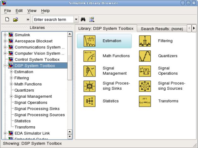Expand the Signal Management subtree node
This screenshot has width=198, height=148.
(x=11, y=96)
